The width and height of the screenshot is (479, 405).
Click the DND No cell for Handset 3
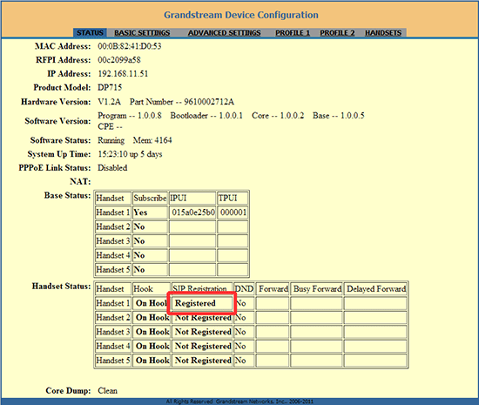[244, 332]
